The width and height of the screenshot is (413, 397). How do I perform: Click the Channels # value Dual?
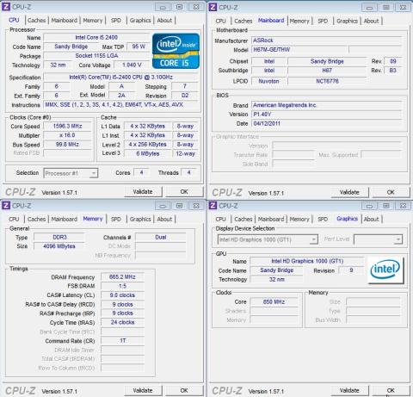(x=161, y=237)
